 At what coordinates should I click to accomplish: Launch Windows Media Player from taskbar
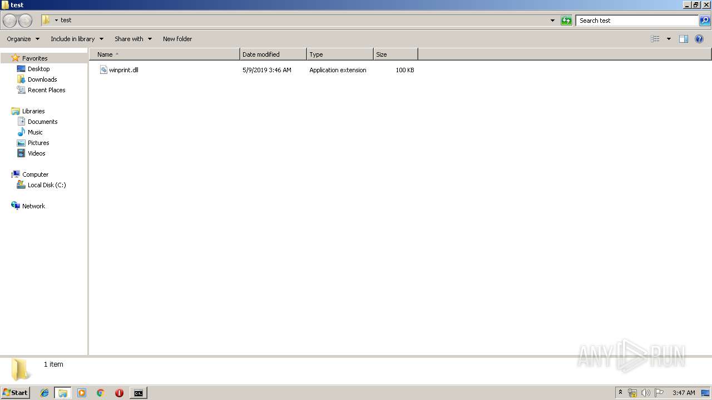pos(82,393)
